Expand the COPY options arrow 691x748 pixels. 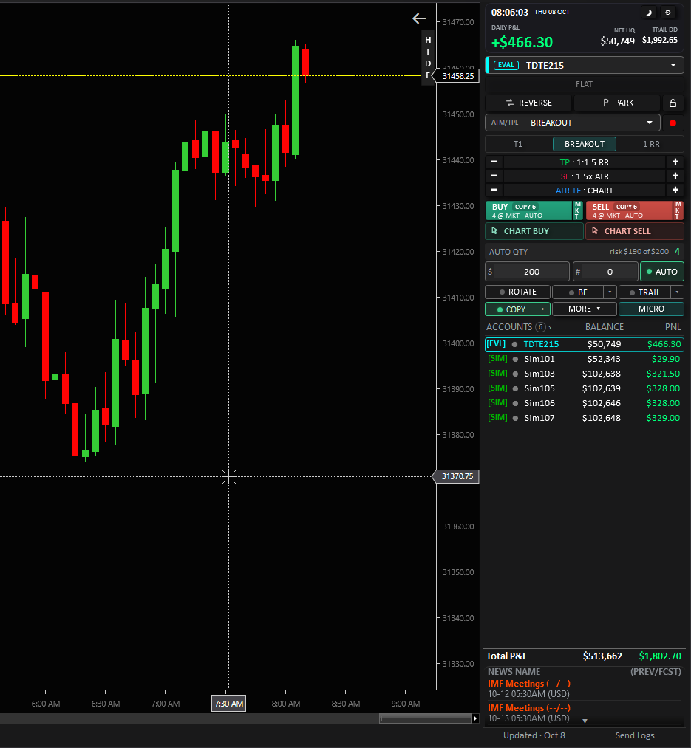point(543,309)
